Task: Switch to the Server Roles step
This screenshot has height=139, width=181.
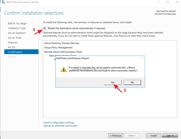Action: pyautogui.click(x=15, y=38)
